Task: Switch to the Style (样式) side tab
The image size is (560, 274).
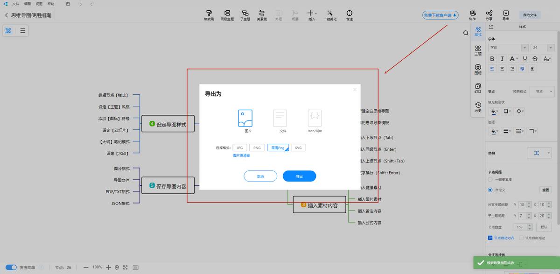Action: tap(478, 32)
